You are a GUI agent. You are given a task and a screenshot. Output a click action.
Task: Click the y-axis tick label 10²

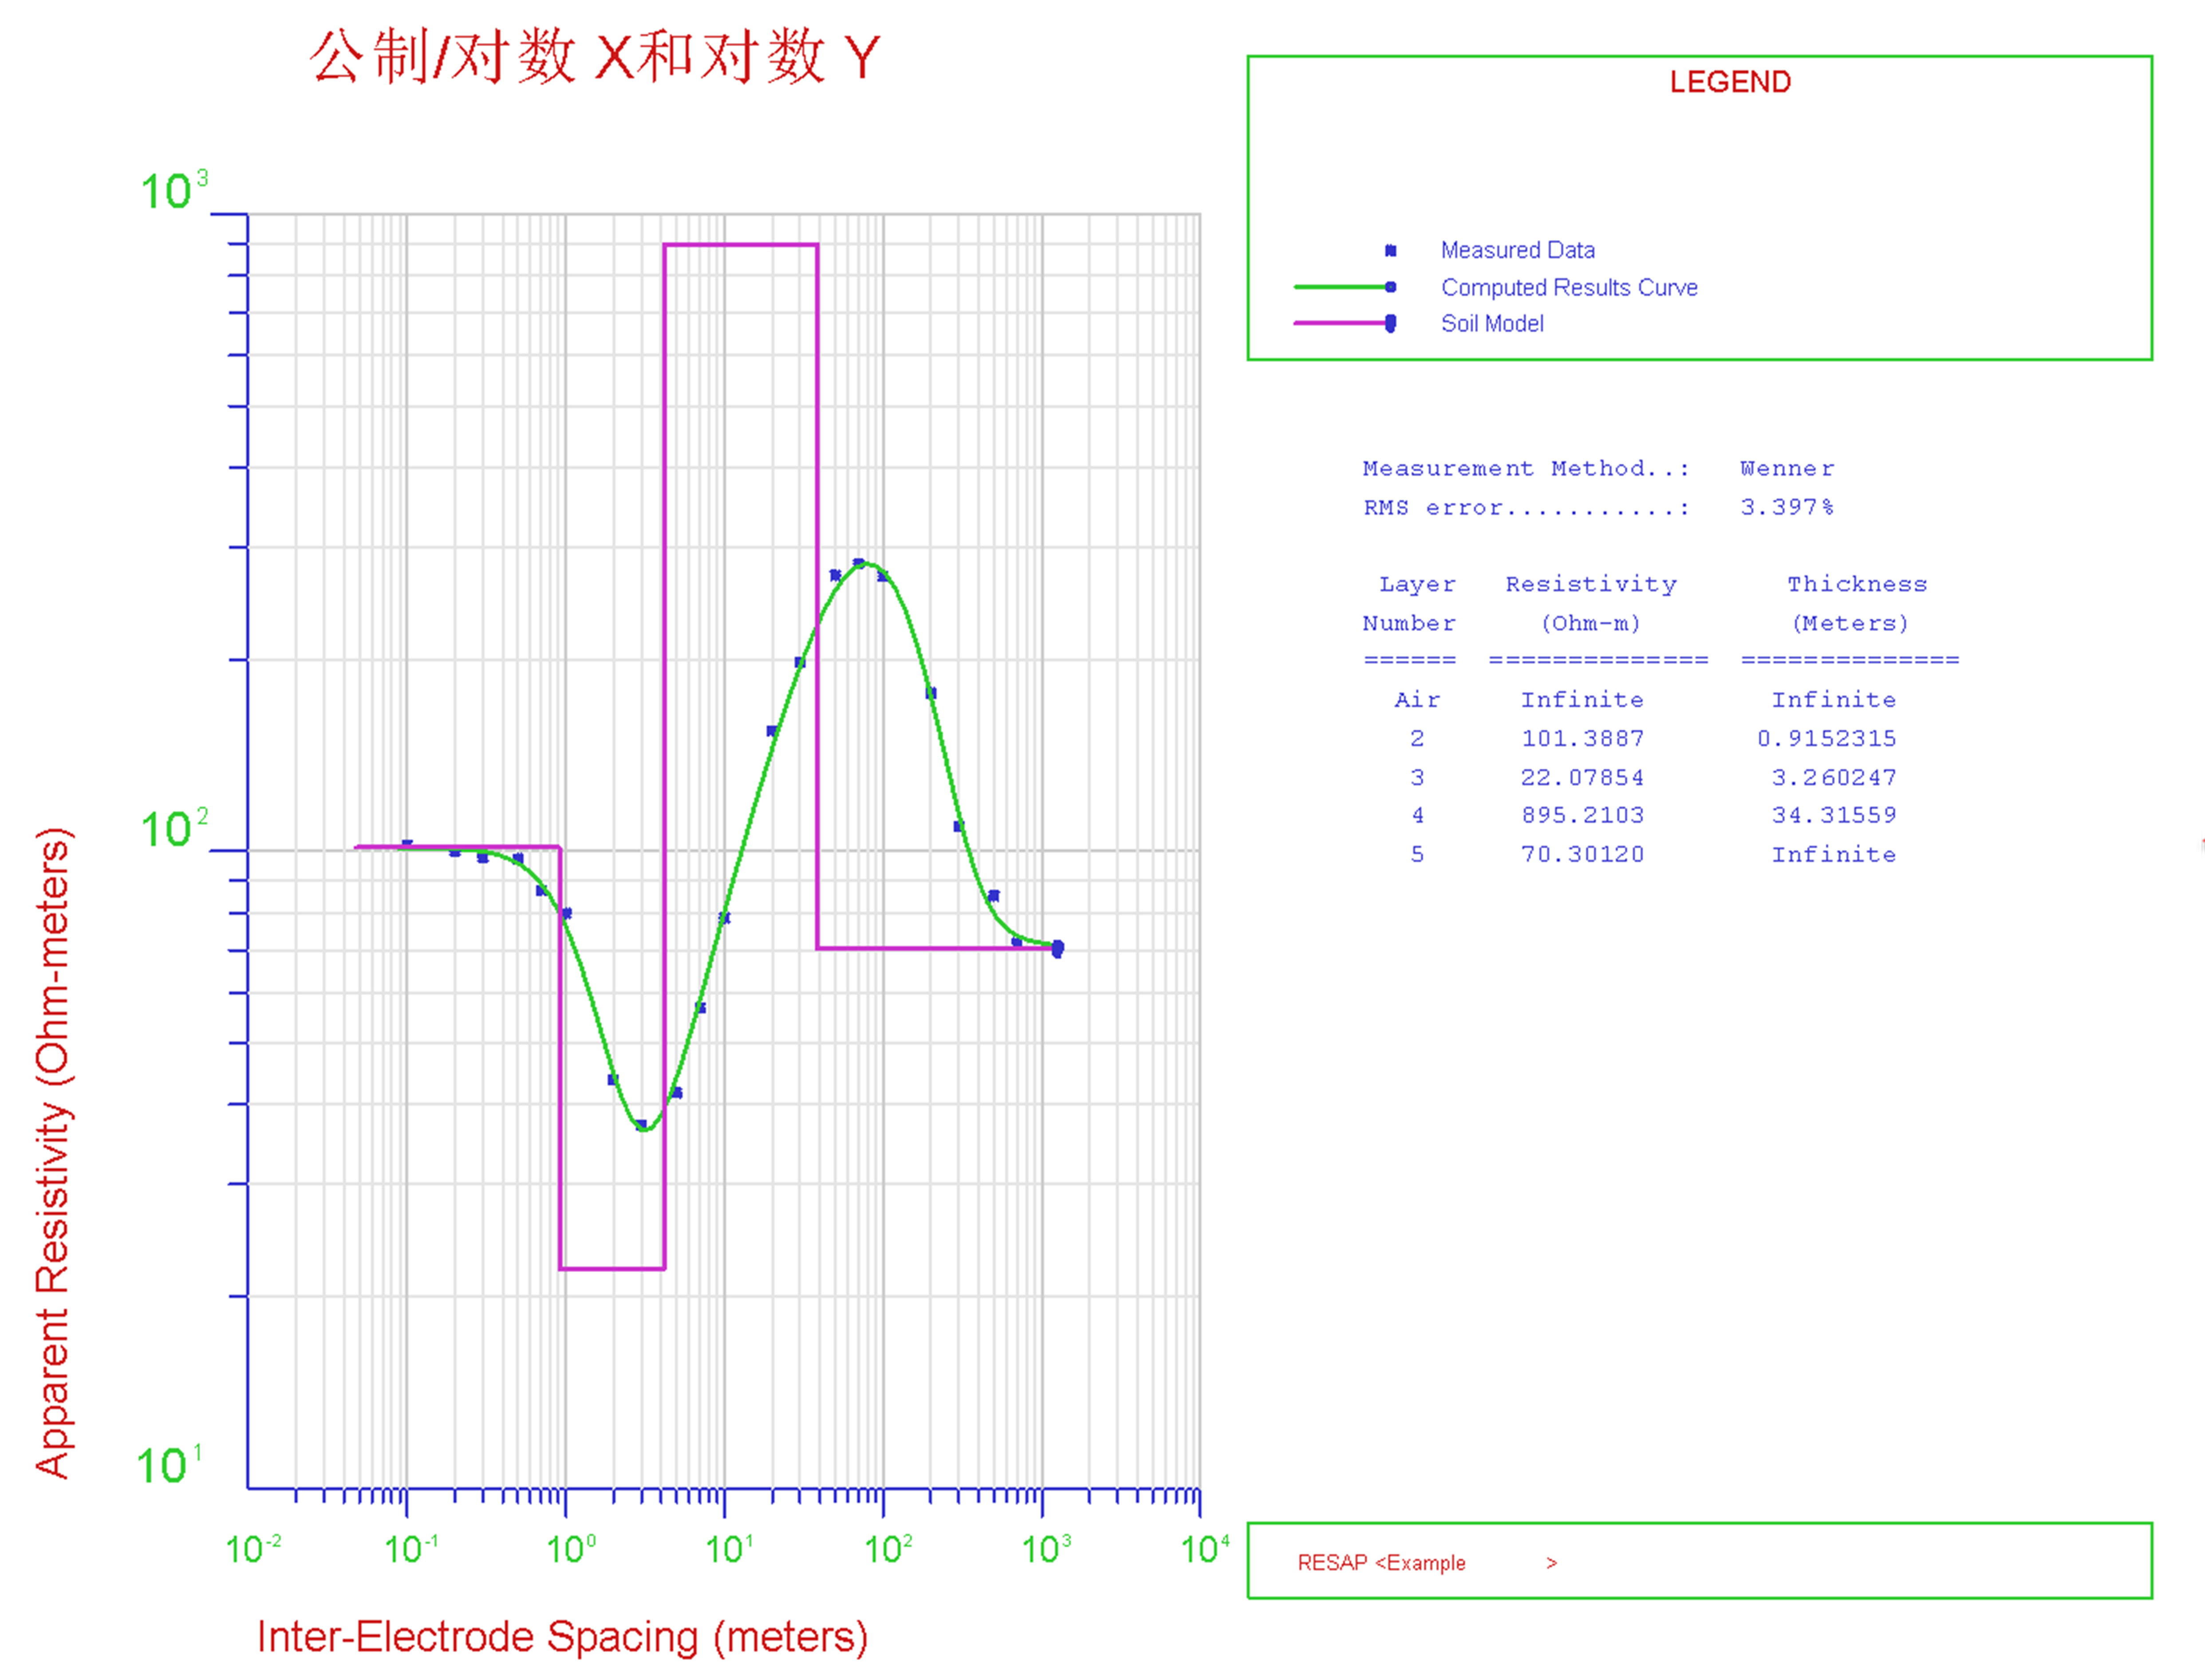[174, 828]
